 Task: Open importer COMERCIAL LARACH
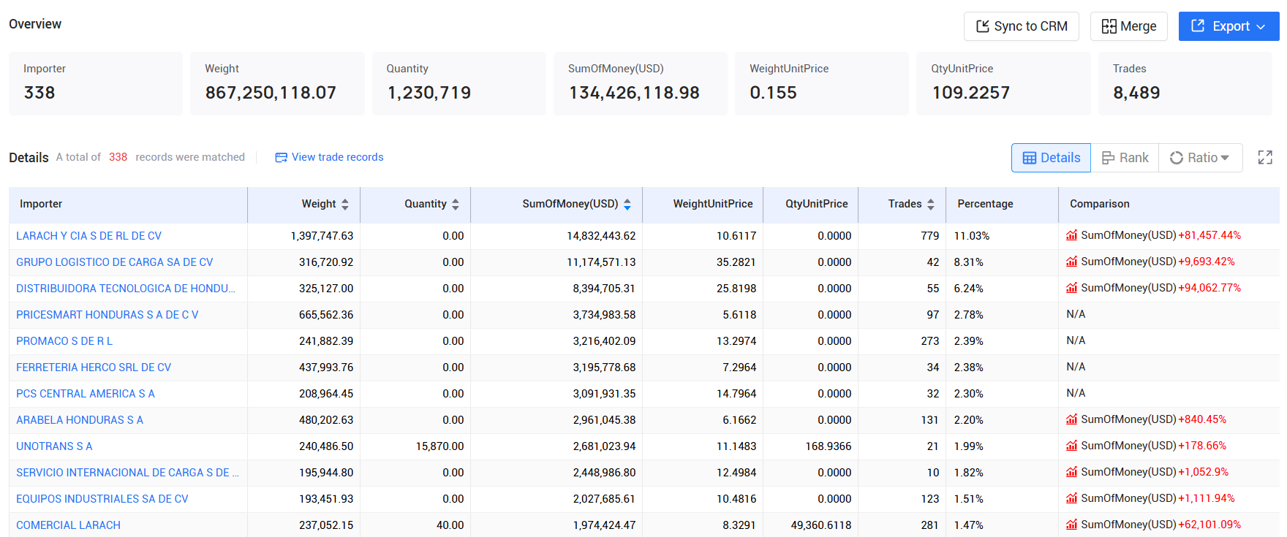click(x=68, y=525)
